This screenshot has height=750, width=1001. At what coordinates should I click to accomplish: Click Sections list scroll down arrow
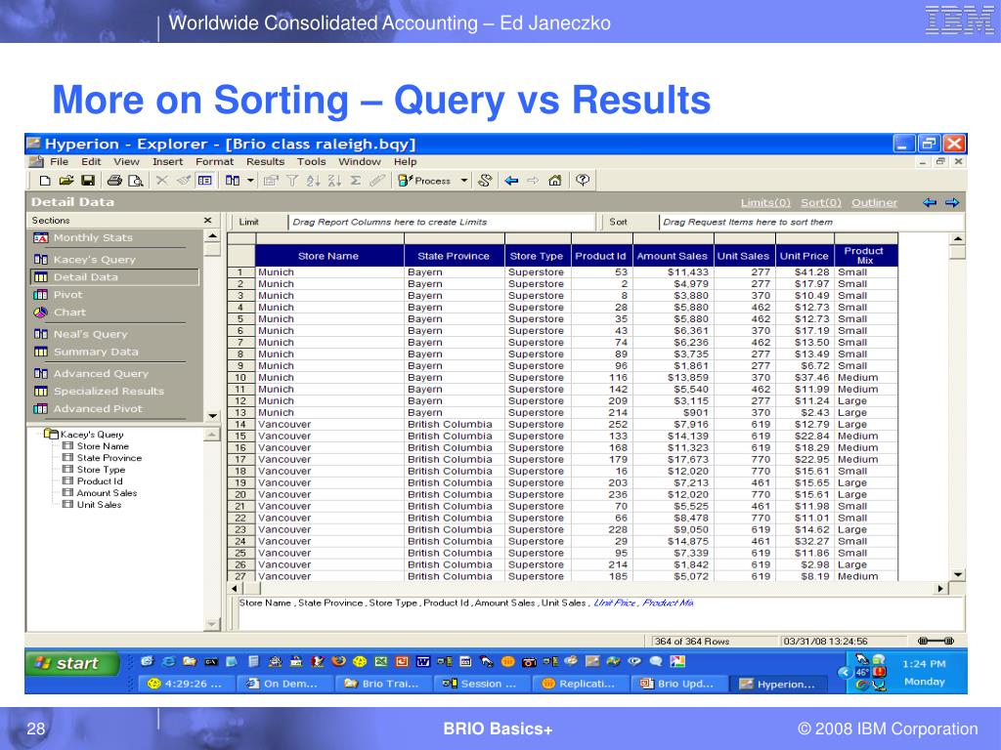coord(212,416)
